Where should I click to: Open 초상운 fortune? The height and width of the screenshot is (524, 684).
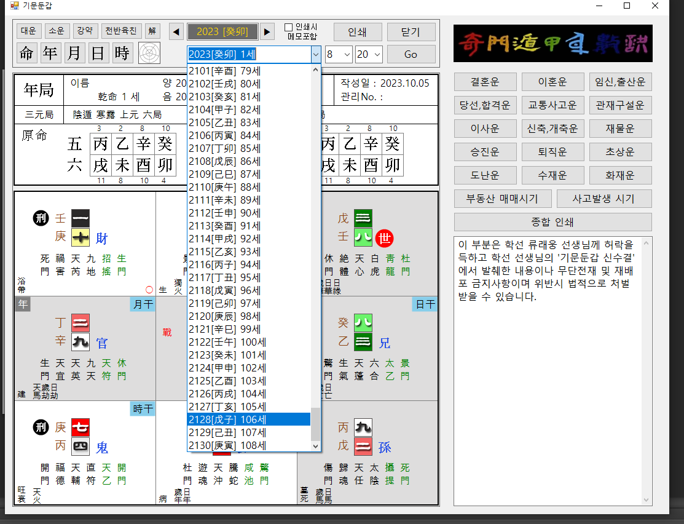(620, 152)
